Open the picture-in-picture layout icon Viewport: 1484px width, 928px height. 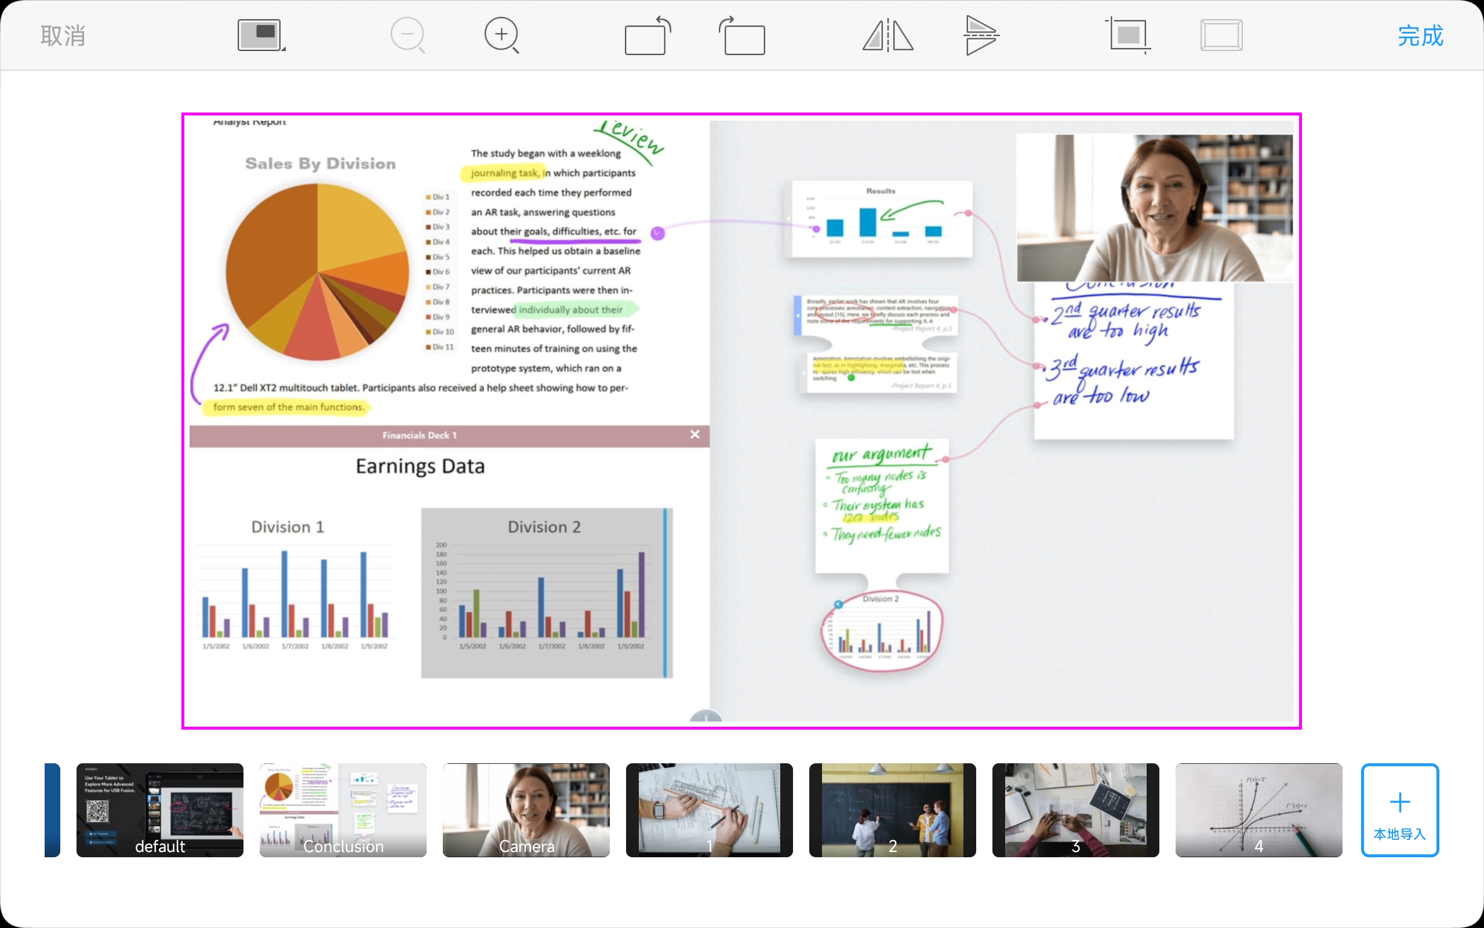(x=261, y=35)
